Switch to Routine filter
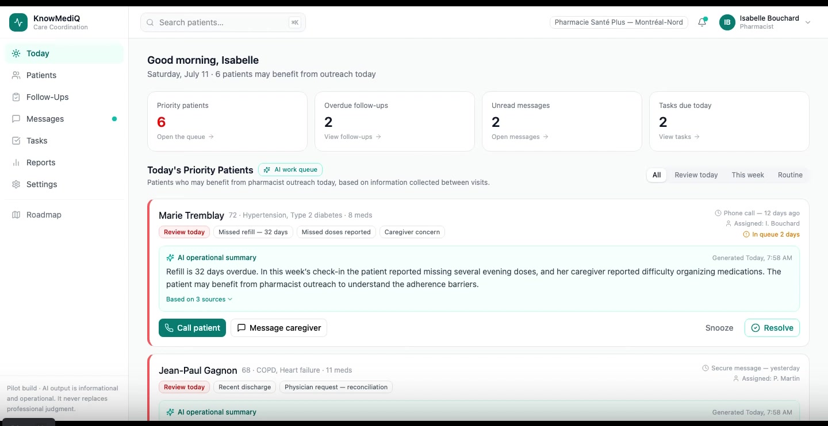Image resolution: width=828 pixels, height=426 pixels. point(790,175)
